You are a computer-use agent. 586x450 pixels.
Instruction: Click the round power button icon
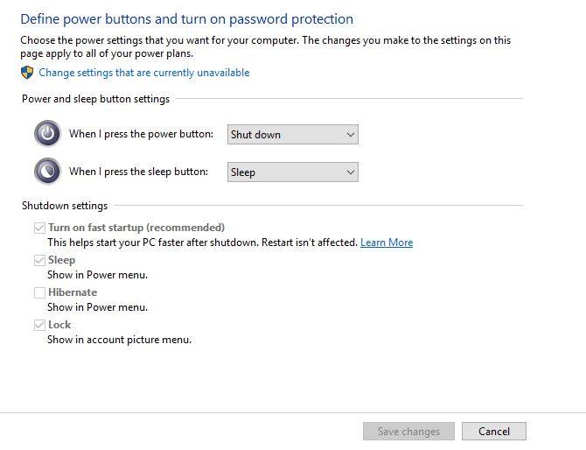click(x=47, y=134)
